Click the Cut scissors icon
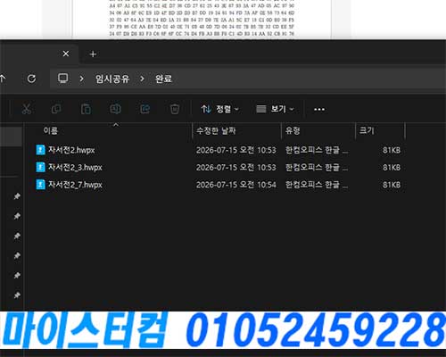This screenshot has height=357, width=446. point(27,109)
